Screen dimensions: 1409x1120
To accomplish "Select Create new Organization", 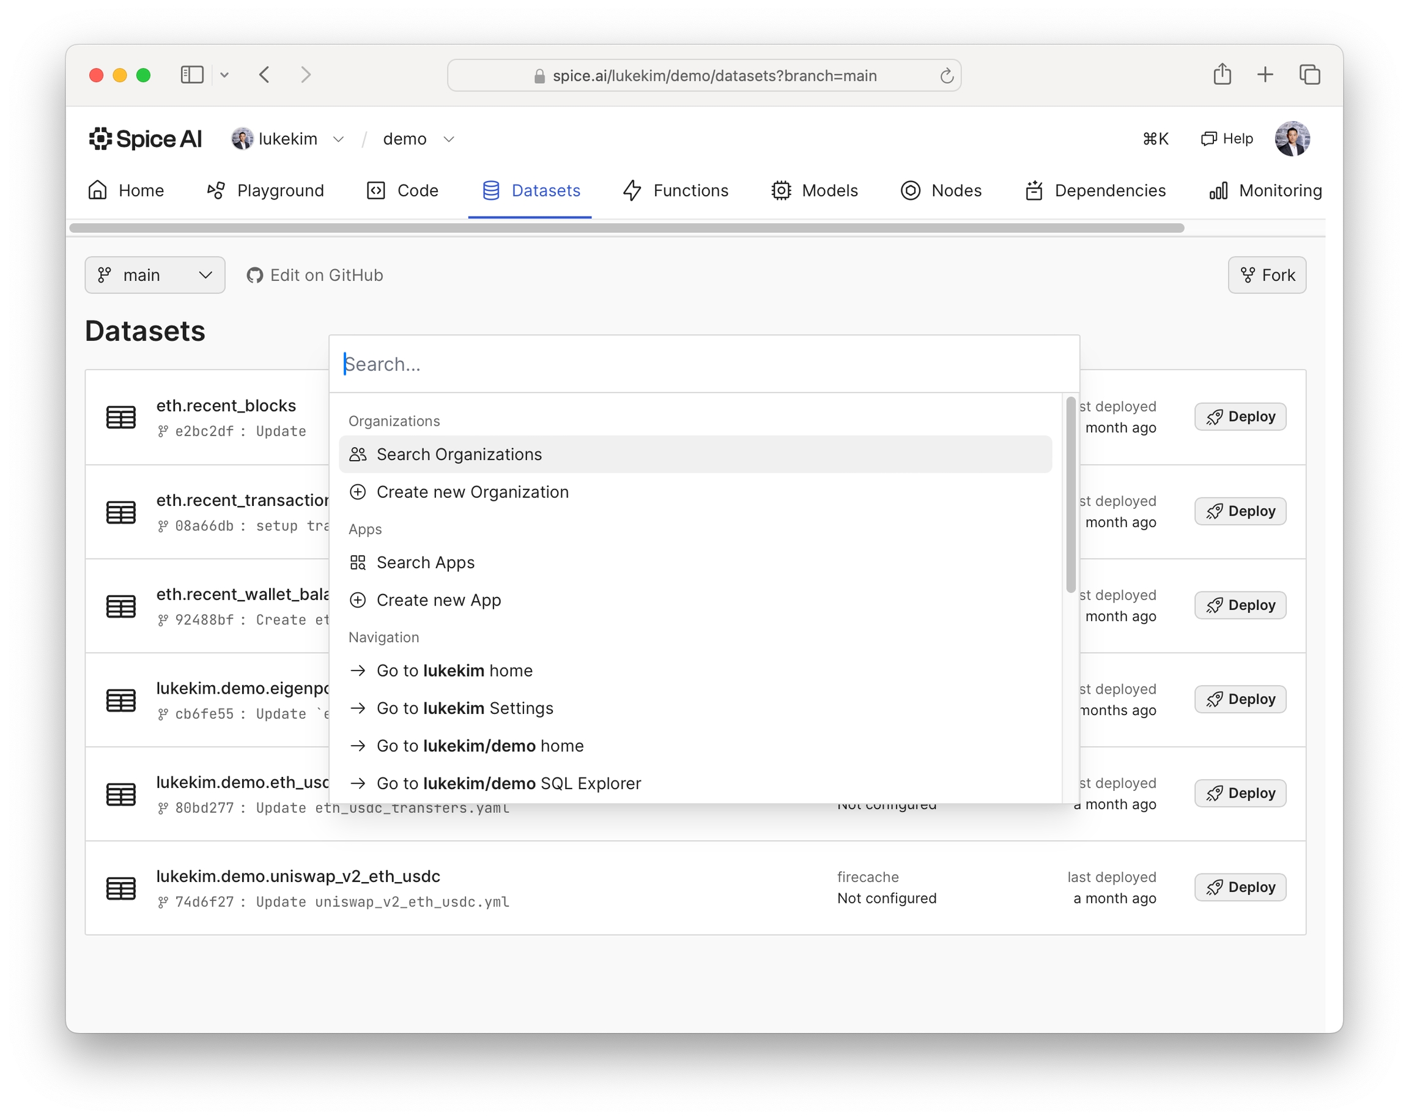I will [472, 492].
